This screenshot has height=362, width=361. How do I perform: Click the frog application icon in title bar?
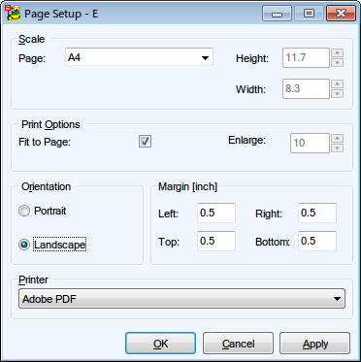coord(14,13)
